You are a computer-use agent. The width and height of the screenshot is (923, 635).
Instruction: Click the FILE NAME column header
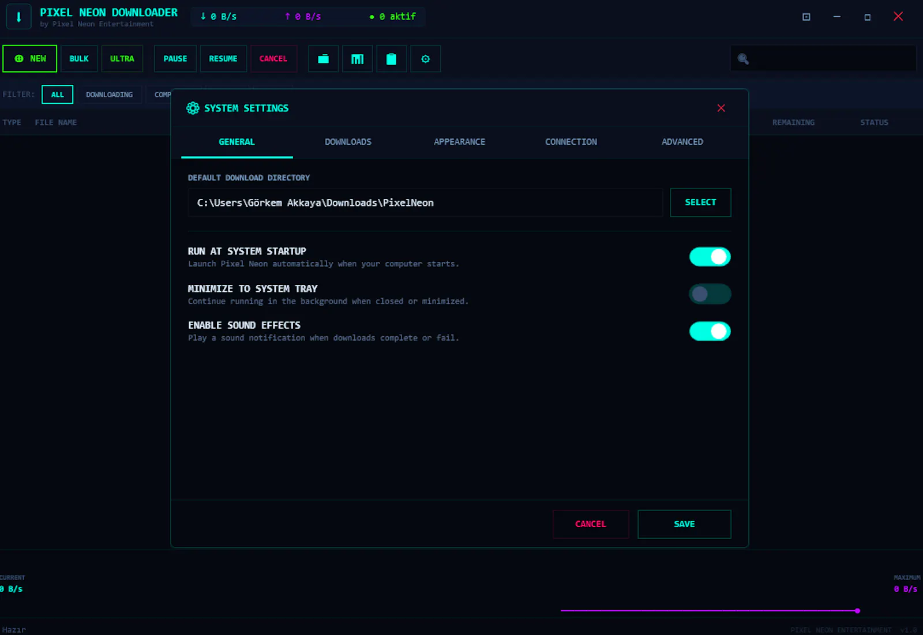pos(55,122)
